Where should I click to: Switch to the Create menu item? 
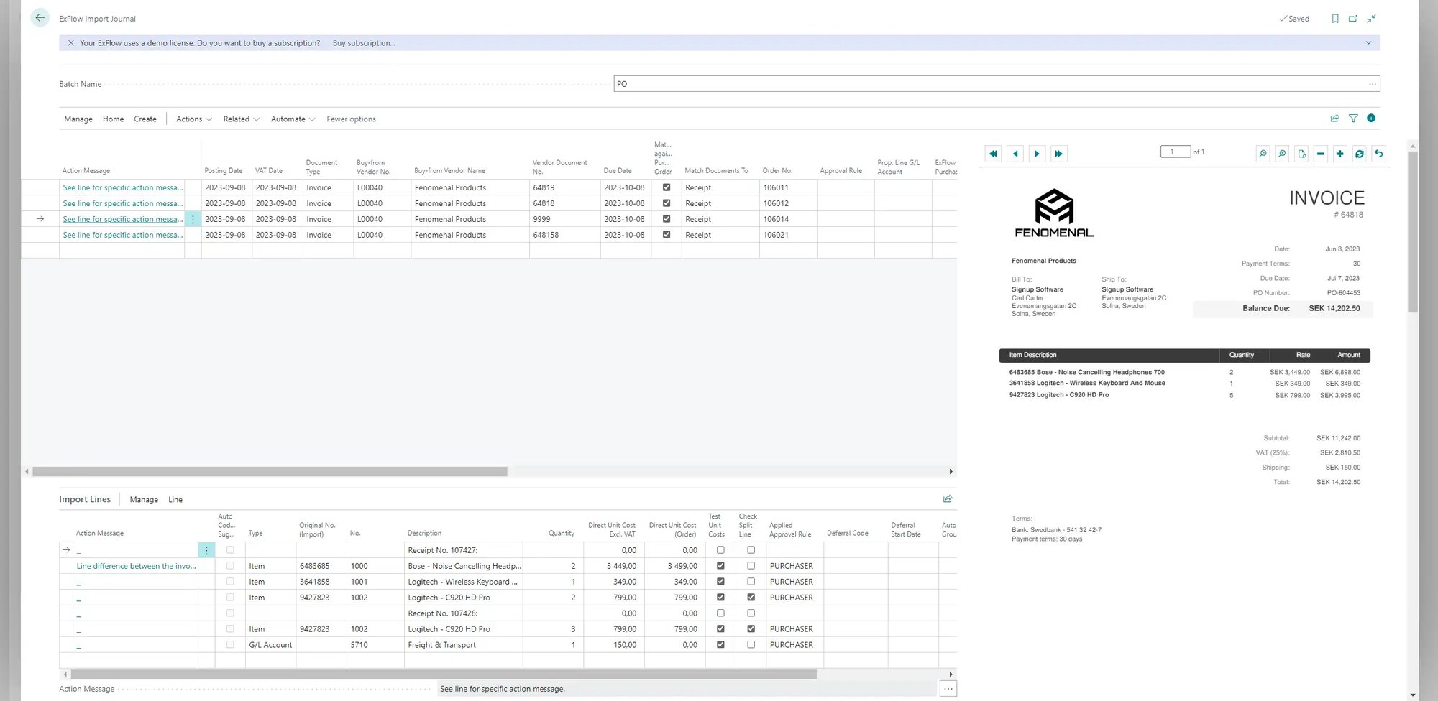(x=145, y=119)
